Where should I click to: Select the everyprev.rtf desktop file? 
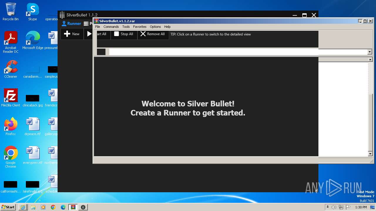(33, 155)
